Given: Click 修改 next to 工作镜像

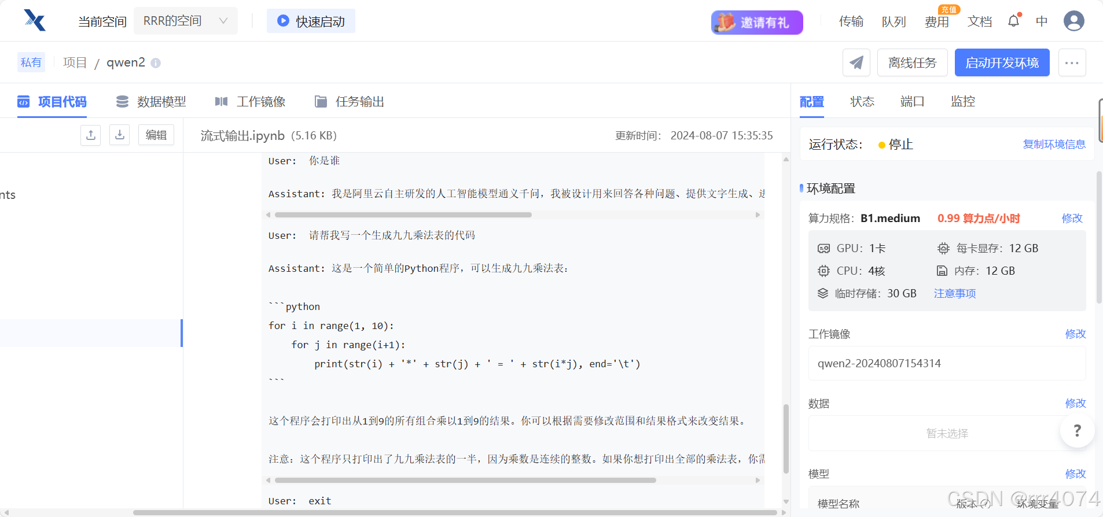Looking at the screenshot, I should point(1076,334).
